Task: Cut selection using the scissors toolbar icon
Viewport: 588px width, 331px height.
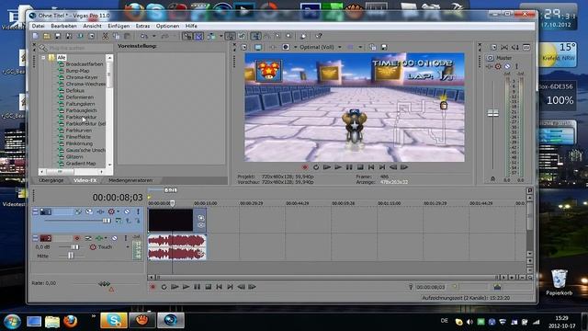Action: pos(105,36)
